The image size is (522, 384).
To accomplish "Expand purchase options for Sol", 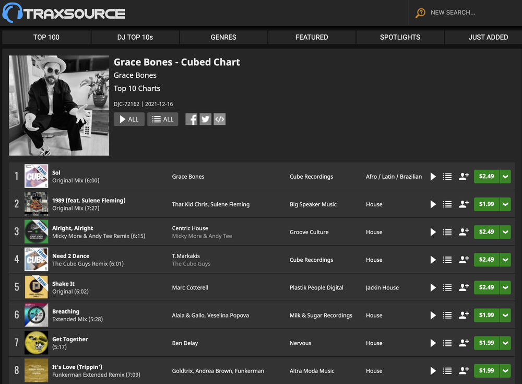I will point(505,177).
